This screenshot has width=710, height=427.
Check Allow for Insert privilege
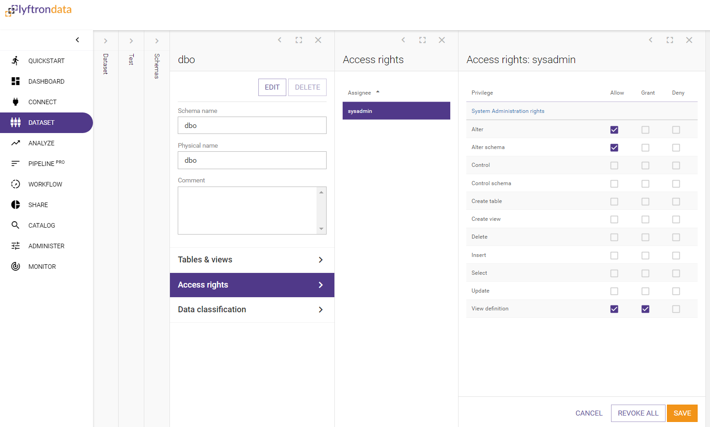click(614, 256)
